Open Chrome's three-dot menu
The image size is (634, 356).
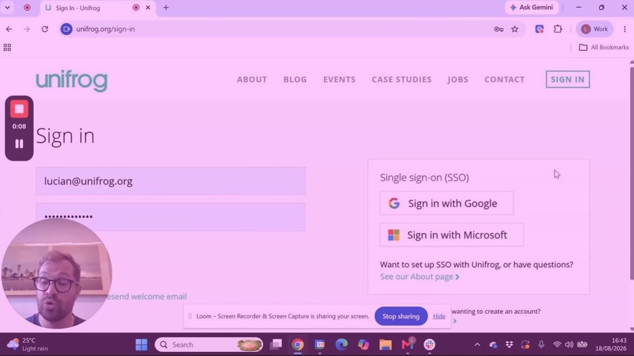tap(625, 29)
